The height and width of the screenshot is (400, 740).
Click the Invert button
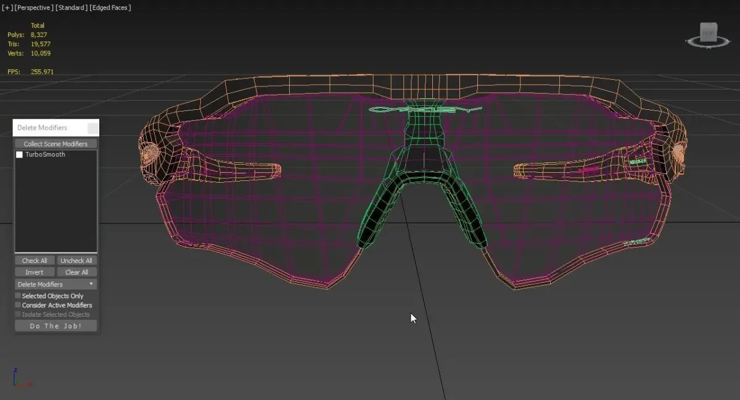click(35, 272)
